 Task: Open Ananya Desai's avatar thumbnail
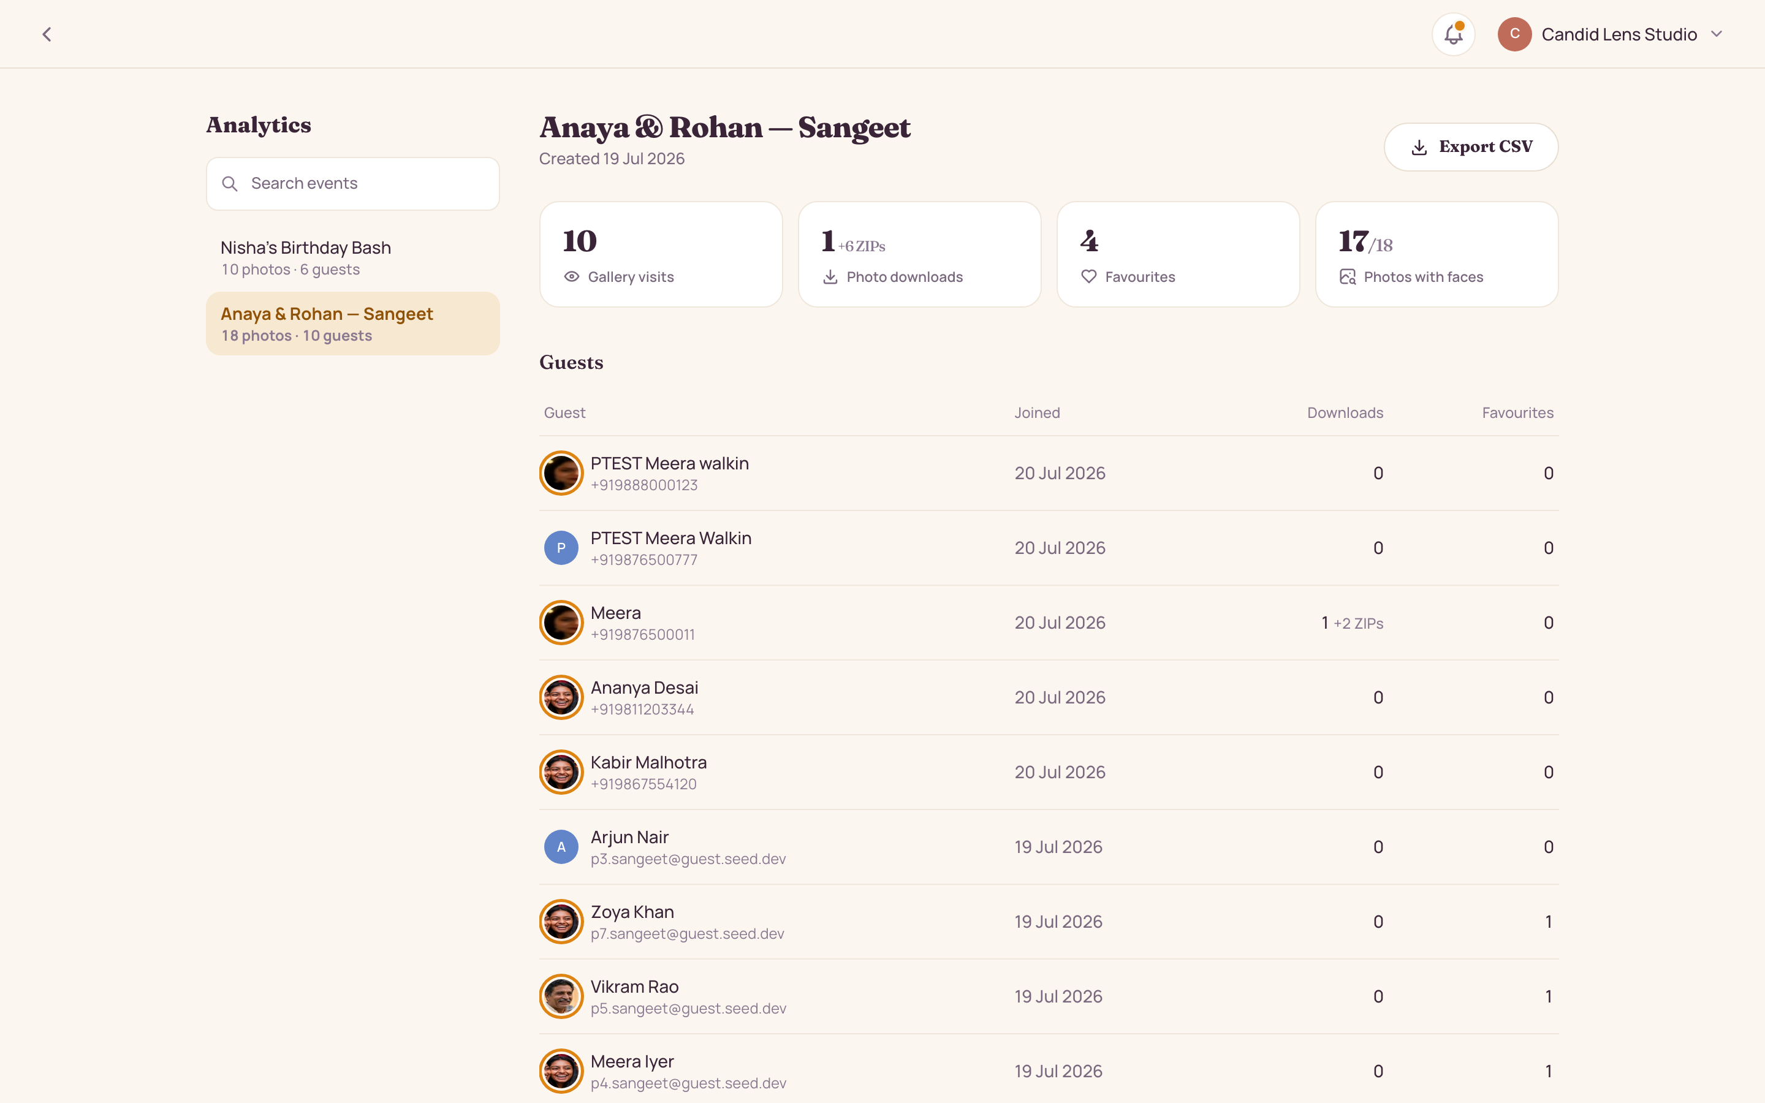[x=561, y=697]
